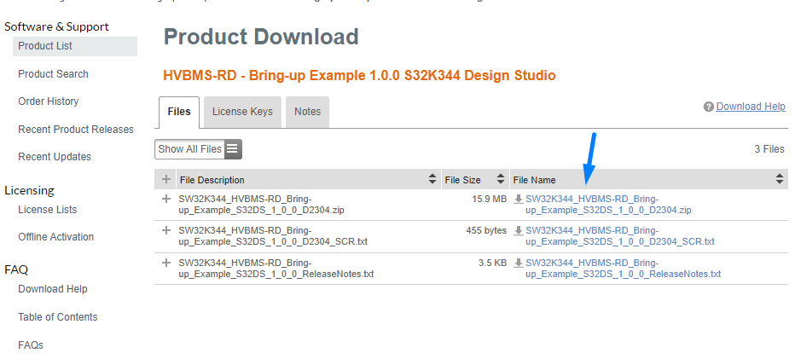
Task: Open Offline Activation under Licensing
Action: pos(55,237)
